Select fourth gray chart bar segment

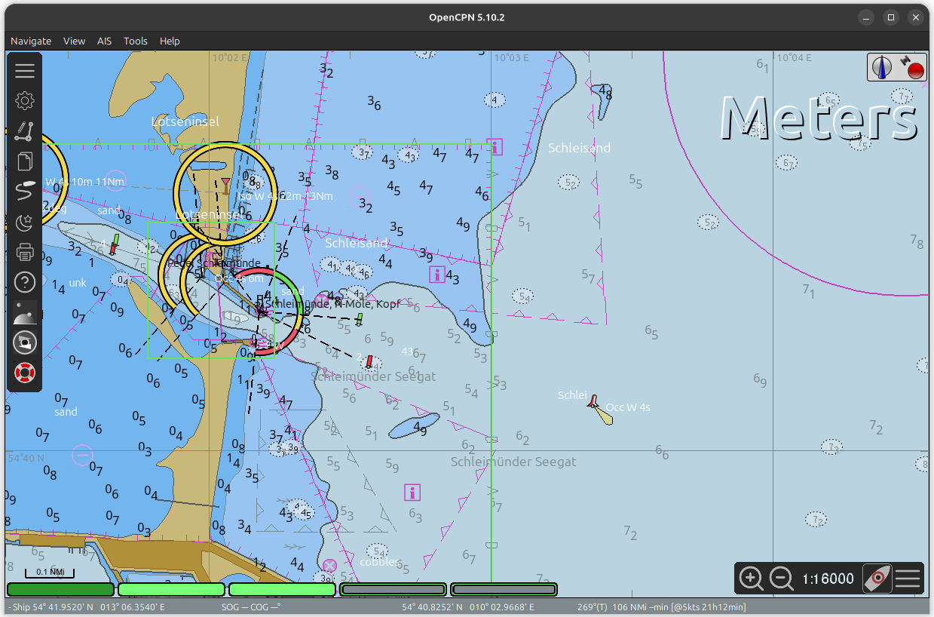coord(393,589)
